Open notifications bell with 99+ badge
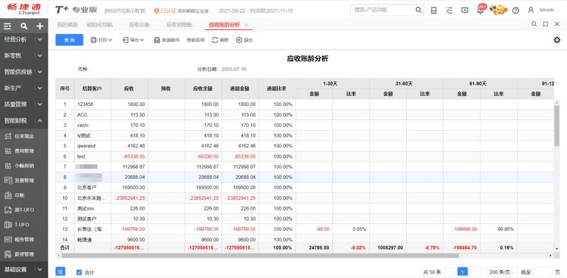Image resolution: width=567 pixels, height=278 pixels. pos(480,10)
